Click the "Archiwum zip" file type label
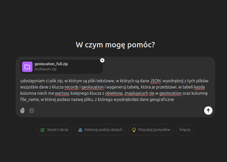The image size is (227, 162). (45, 69)
